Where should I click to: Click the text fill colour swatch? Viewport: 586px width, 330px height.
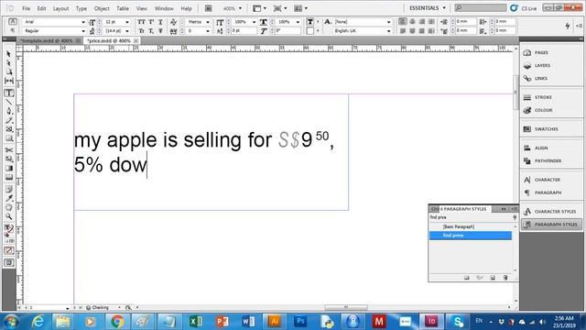[309, 22]
